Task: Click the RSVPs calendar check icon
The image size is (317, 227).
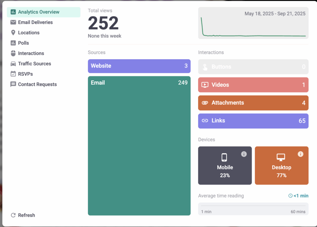Action: 13,74
